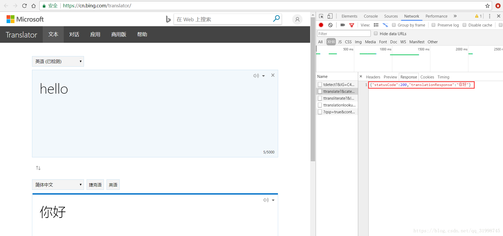Clear the source text with X
Screen dimensions: 503x236
point(273,75)
